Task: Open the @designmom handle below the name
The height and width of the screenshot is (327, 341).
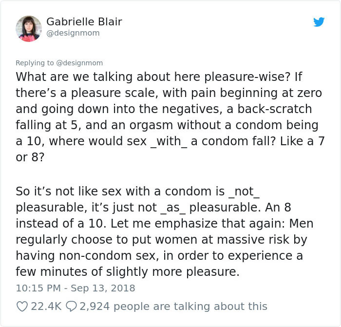Action: 73,33
